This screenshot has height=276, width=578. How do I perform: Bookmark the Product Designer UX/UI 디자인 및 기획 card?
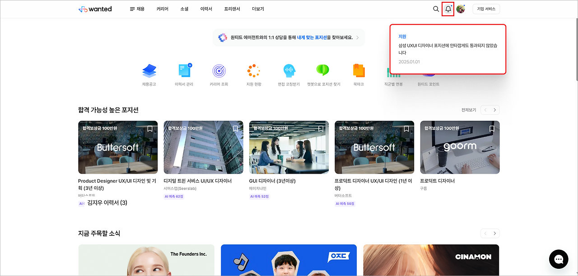[x=150, y=129]
